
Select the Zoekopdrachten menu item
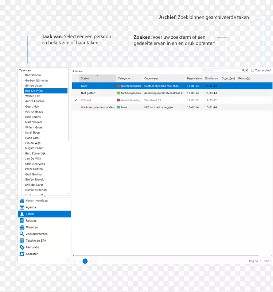click(x=44, y=234)
